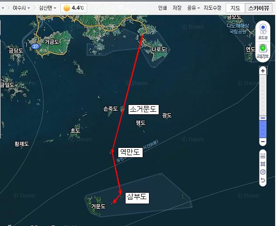This screenshot has width=276, height=226.
Task: Zoom out with the minus button
Action: pos(263,142)
